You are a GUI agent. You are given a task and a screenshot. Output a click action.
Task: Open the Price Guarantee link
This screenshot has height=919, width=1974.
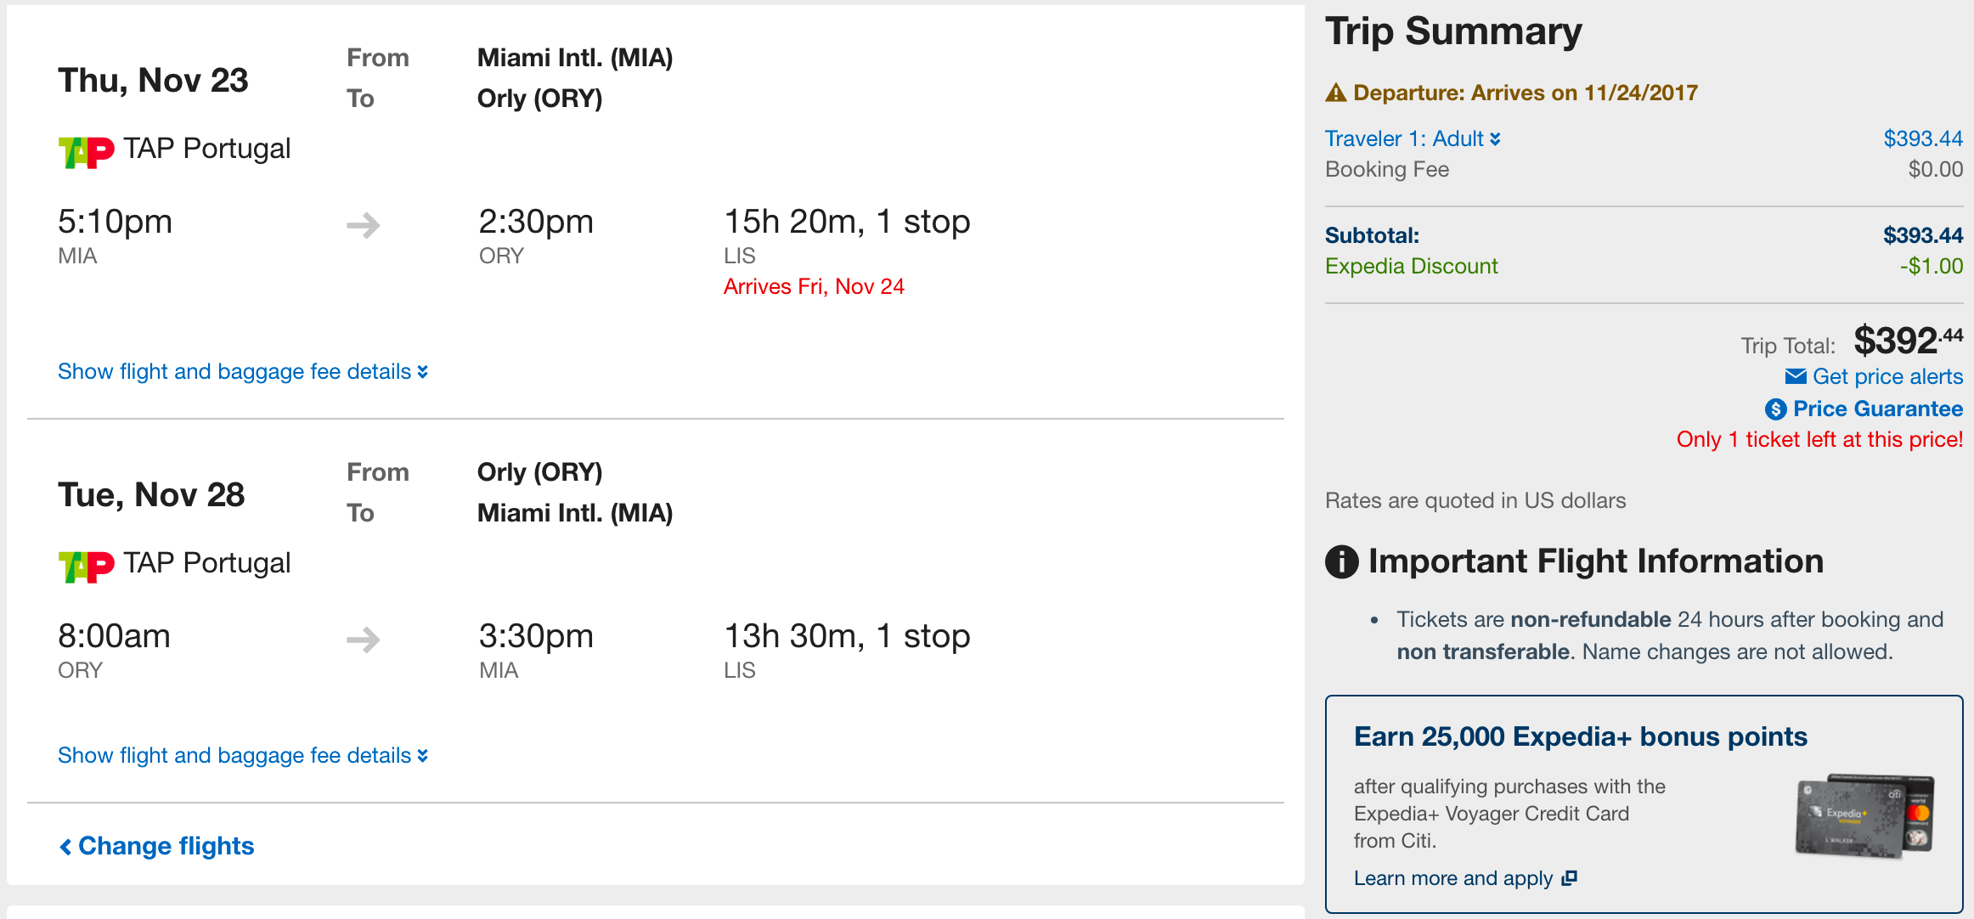tap(1877, 409)
